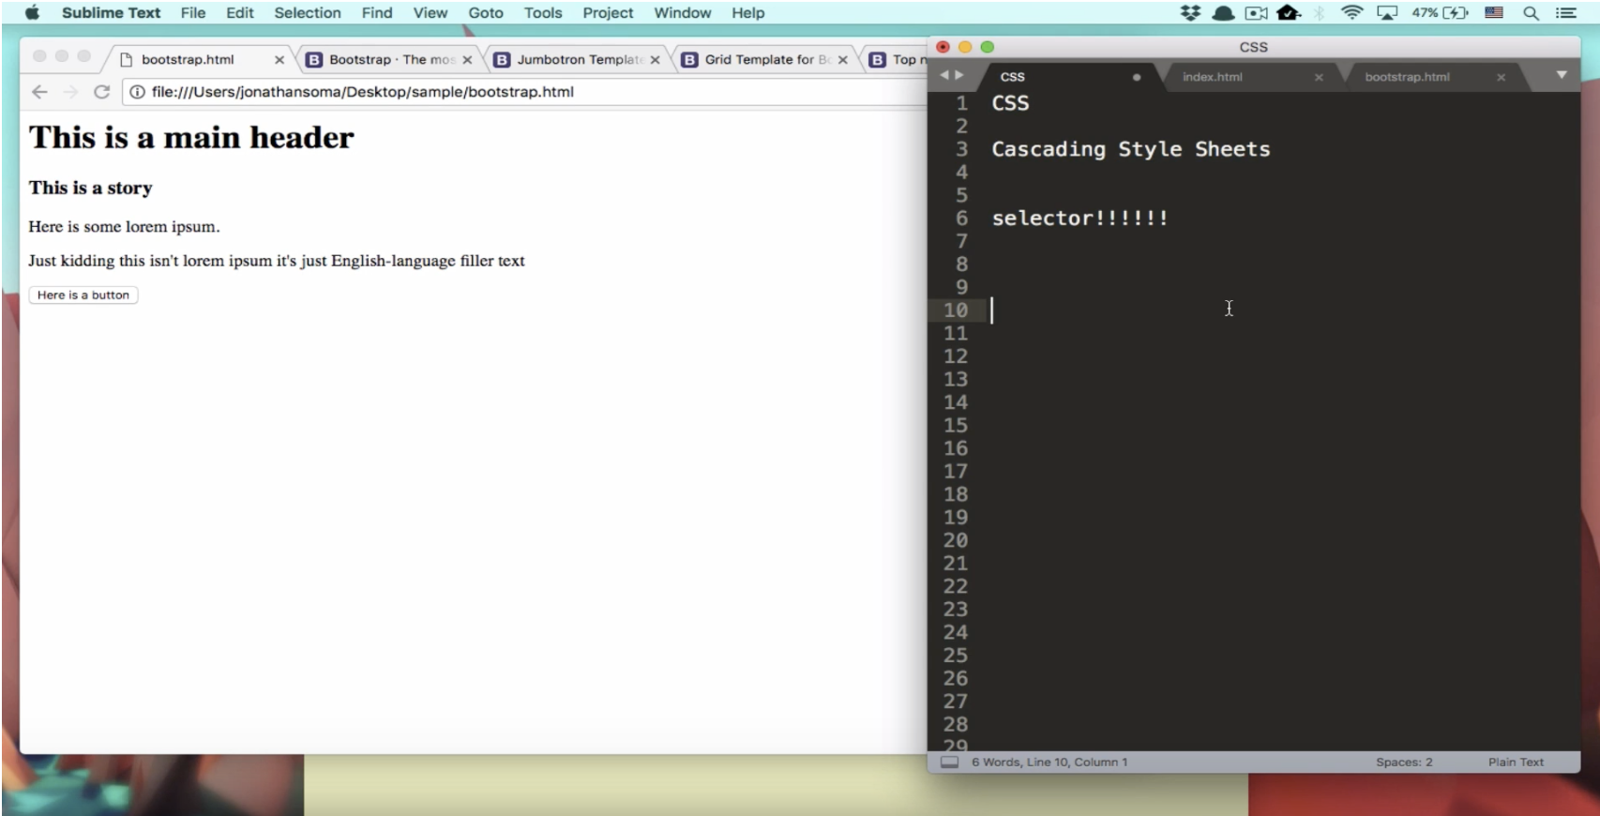Image resolution: width=1600 pixels, height=816 pixels.
Task: Open Spotlight search in menu bar
Action: click(x=1531, y=13)
